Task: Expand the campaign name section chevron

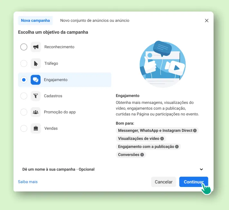Action: [201, 169]
